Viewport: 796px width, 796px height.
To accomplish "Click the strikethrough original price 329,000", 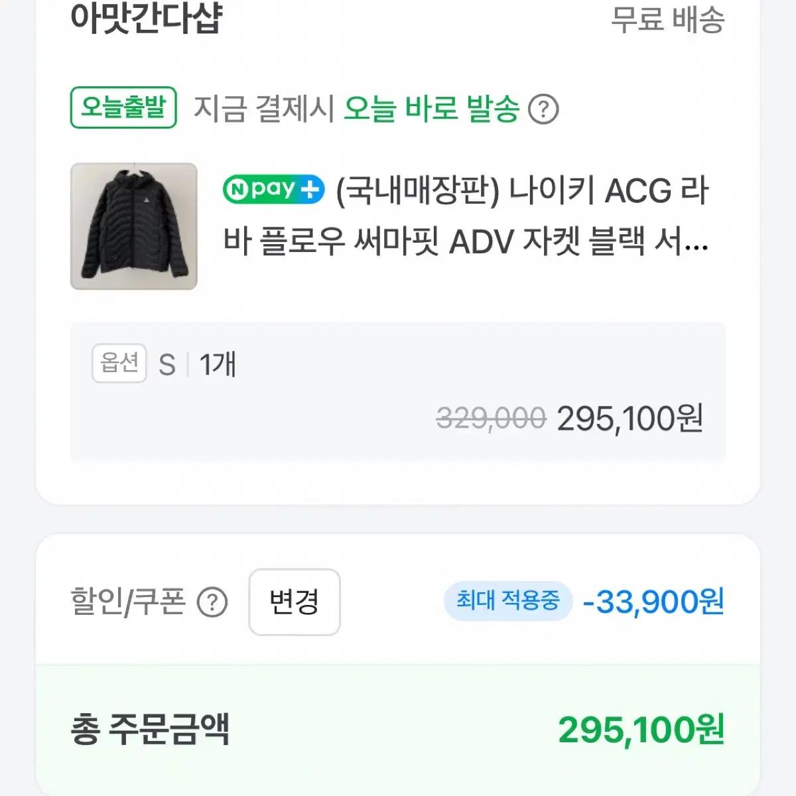I will 490,417.
